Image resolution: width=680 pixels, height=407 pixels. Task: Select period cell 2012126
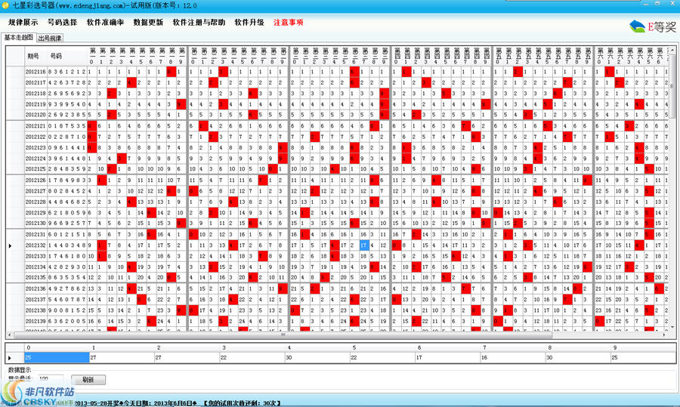coord(36,180)
